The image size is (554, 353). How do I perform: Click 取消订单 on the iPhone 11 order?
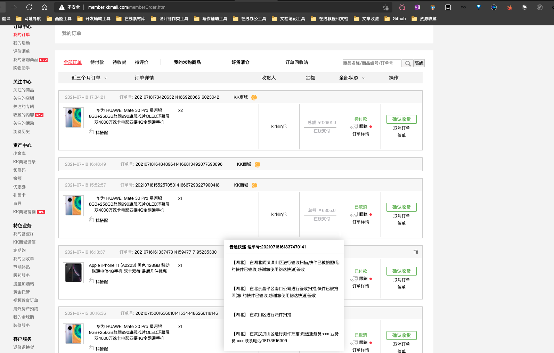tap(401, 280)
